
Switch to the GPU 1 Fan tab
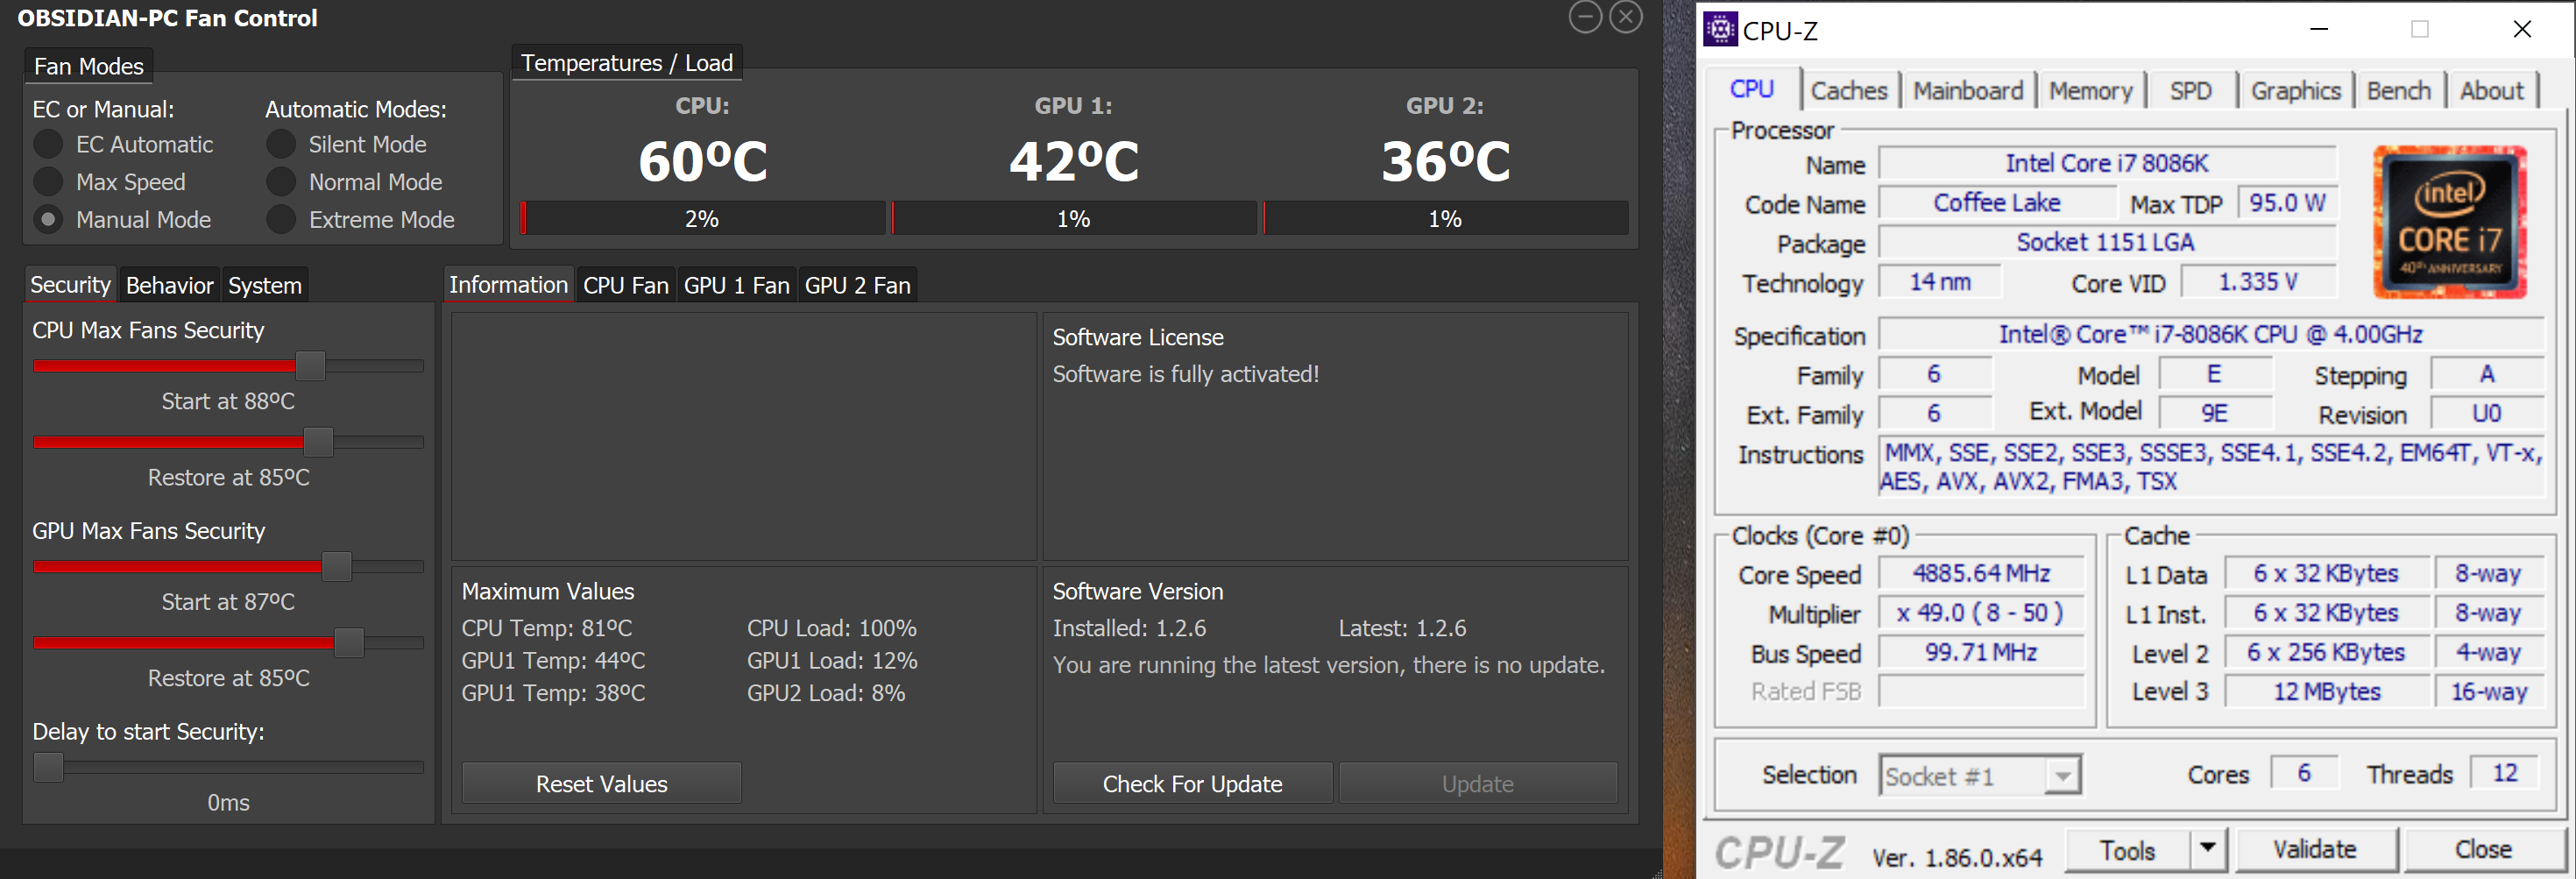737,285
